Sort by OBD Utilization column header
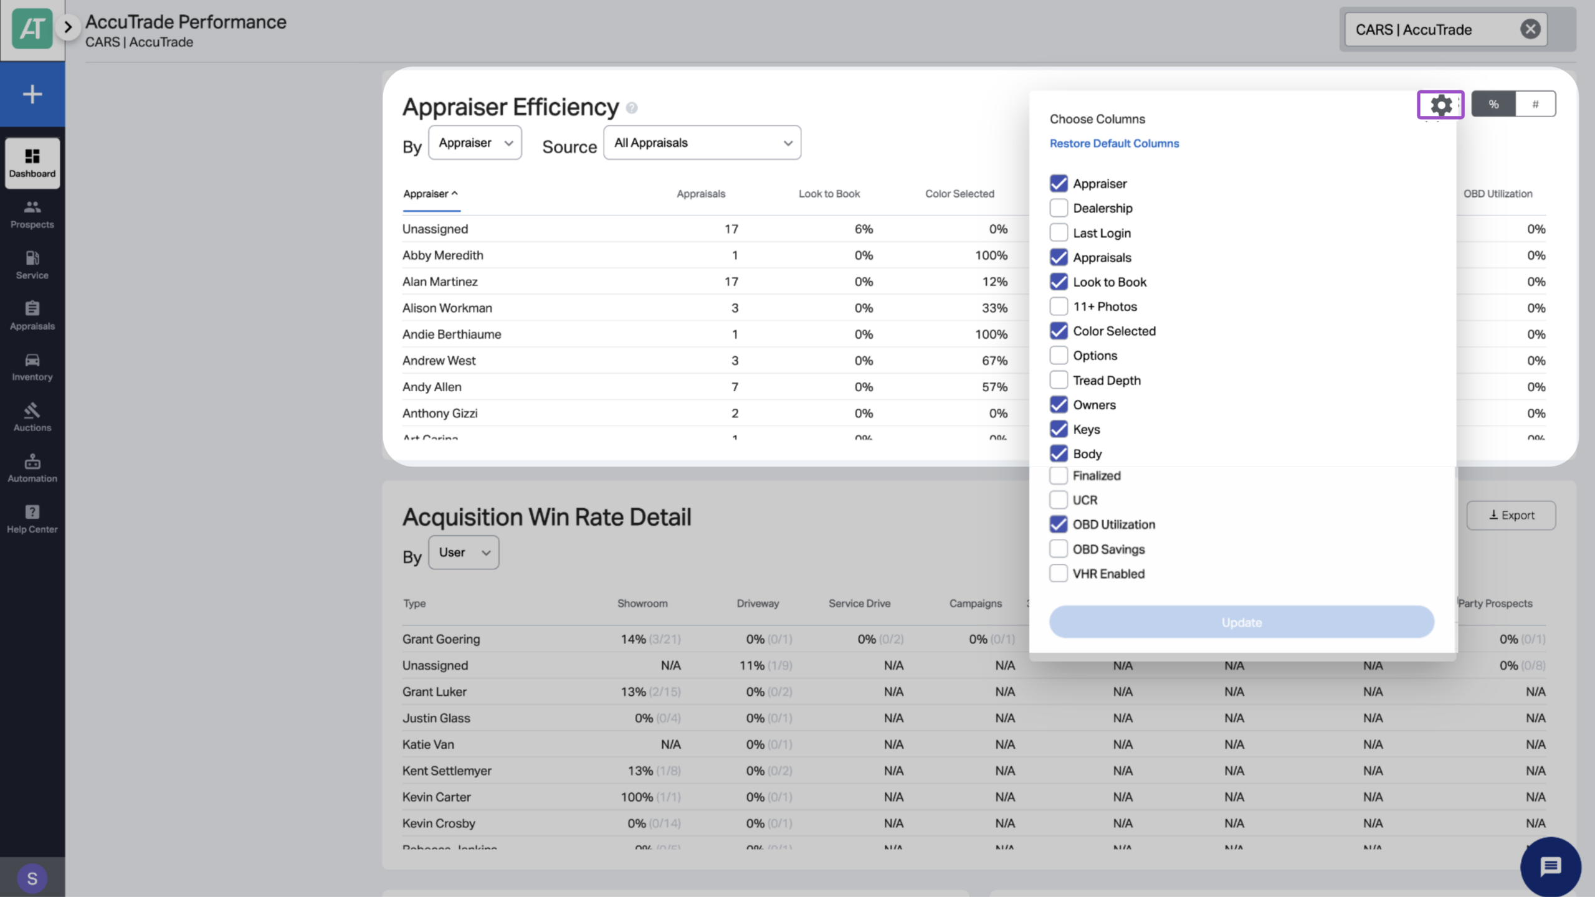 pyautogui.click(x=1498, y=194)
